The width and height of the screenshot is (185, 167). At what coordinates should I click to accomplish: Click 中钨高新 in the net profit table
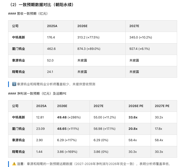pyautogui.click(x=19, y=117)
